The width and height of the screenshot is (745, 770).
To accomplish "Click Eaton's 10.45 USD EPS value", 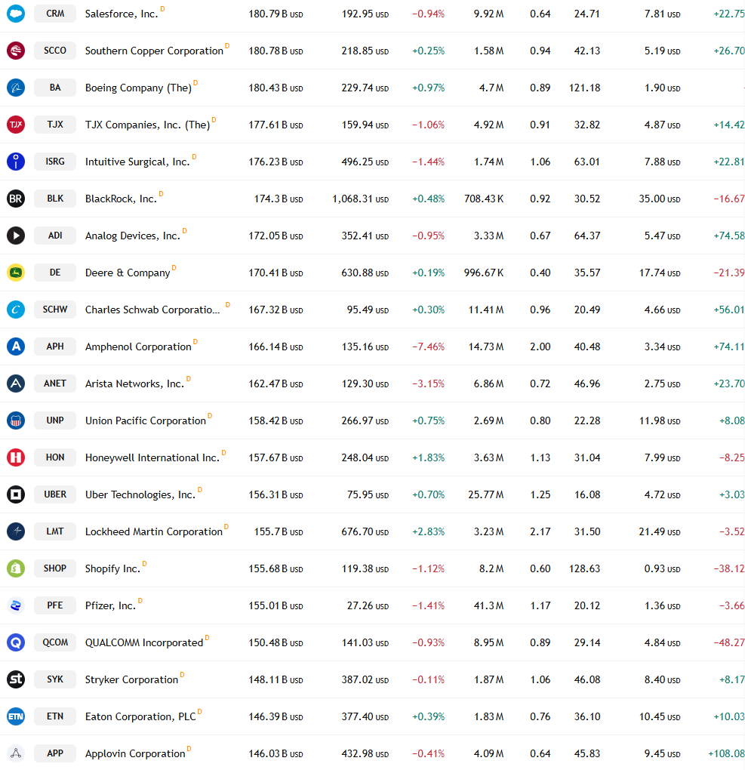I will point(660,717).
